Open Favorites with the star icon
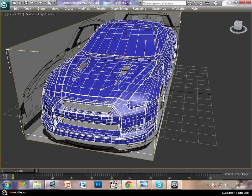This screenshot has width=252, height=196. coord(207,3)
